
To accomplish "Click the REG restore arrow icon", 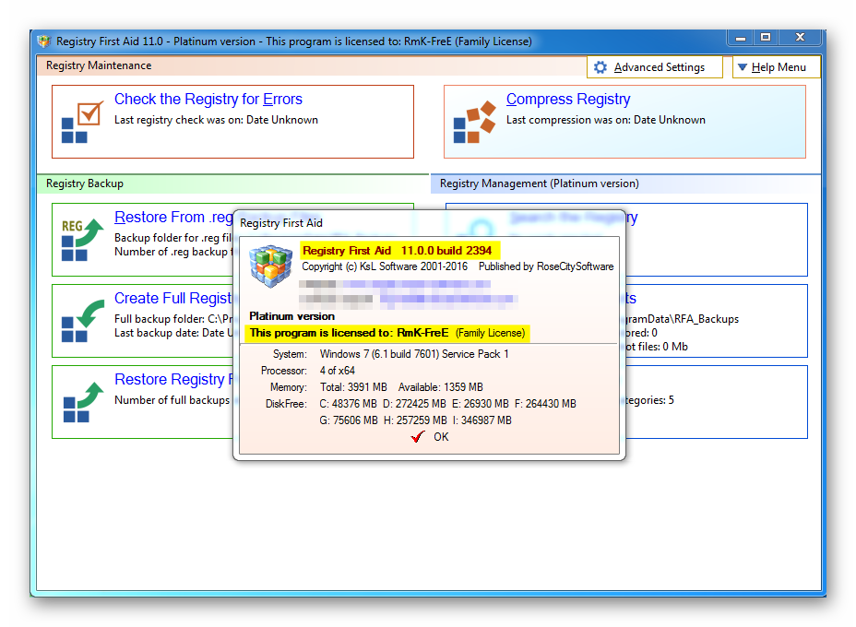I will (82, 240).
